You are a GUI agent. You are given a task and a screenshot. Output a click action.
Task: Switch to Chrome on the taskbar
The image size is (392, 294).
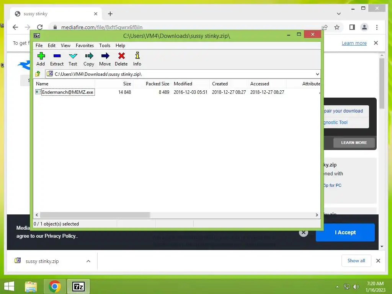(55, 286)
